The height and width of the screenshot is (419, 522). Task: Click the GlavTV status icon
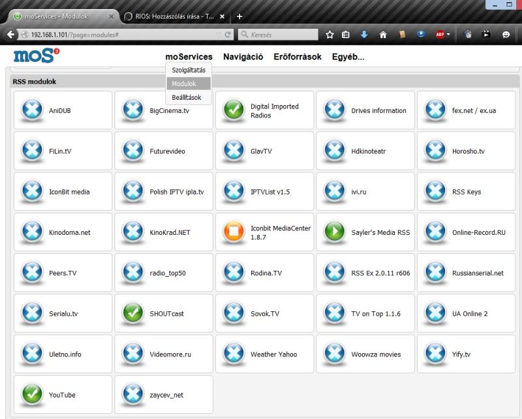coord(234,149)
